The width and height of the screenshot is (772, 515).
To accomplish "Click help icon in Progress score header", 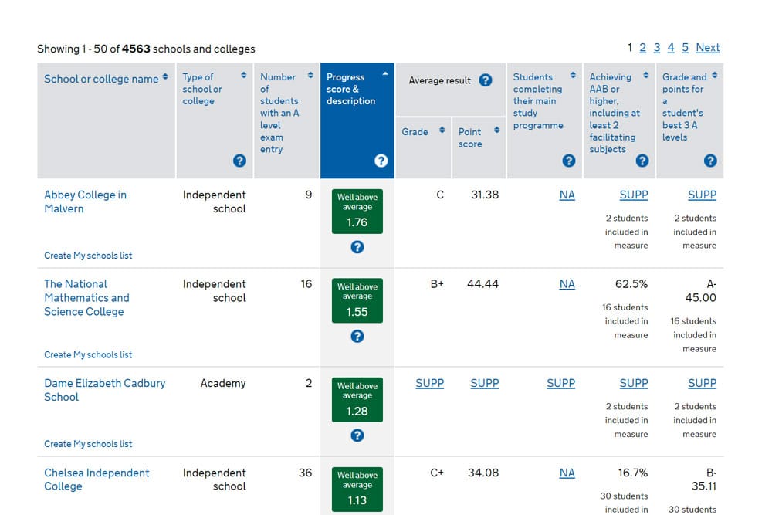I will pyautogui.click(x=381, y=161).
